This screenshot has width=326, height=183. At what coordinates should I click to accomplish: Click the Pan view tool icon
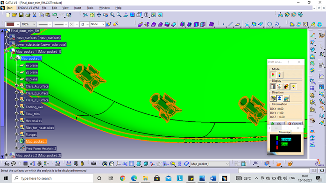pyautogui.click(x=99, y=15)
